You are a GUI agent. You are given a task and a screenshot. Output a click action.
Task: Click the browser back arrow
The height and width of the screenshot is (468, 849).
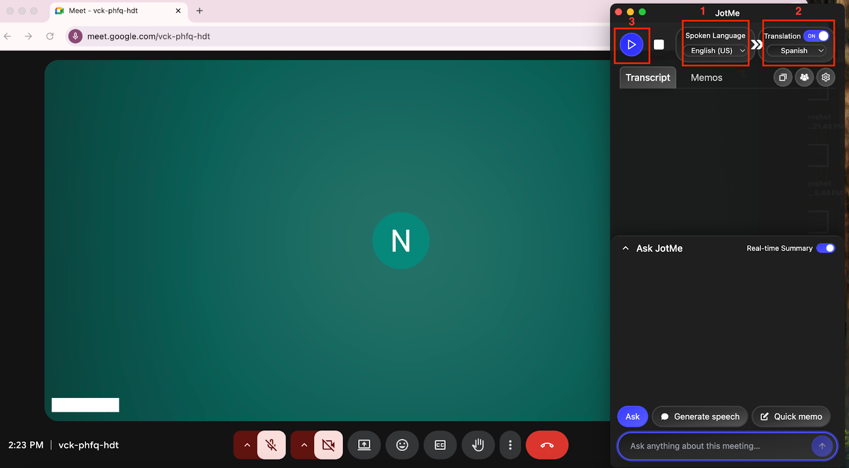click(x=7, y=36)
